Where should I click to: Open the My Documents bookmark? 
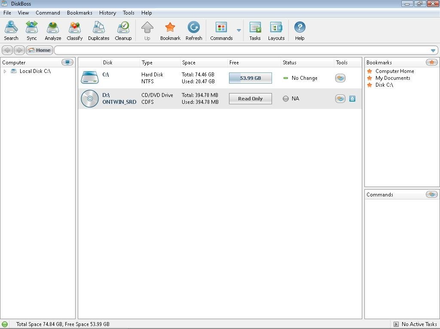point(393,78)
